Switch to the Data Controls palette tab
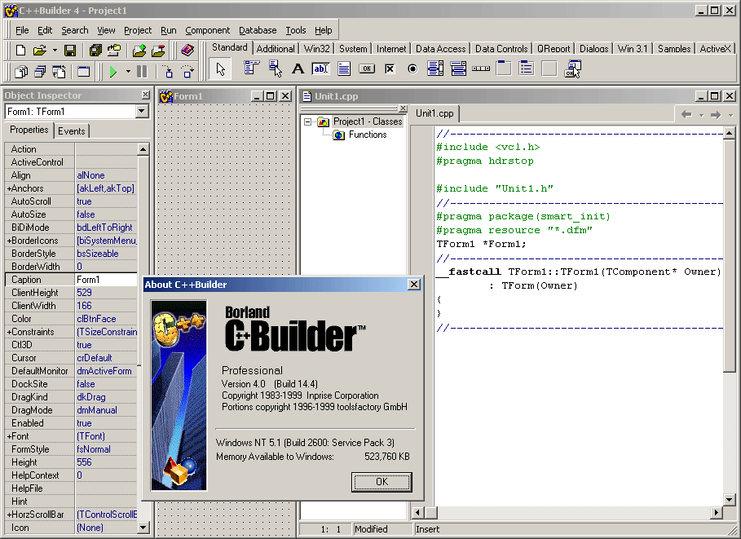Image resolution: width=741 pixels, height=539 pixels. (x=501, y=49)
